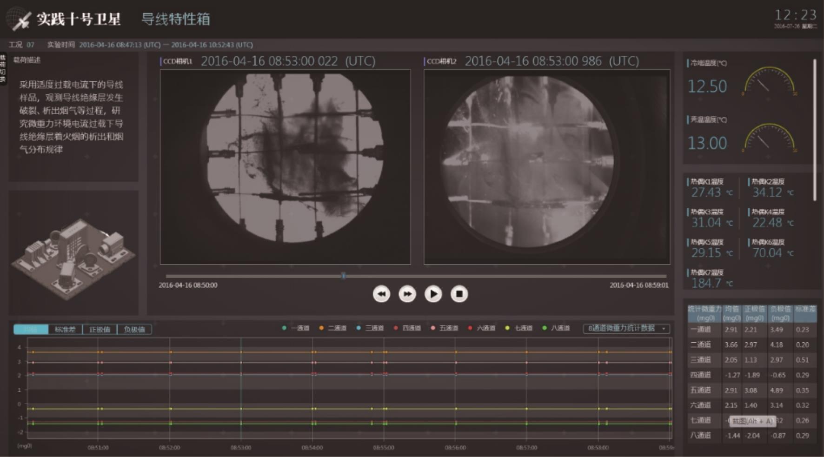Click the 12:23 clock display
This screenshot has height=457, width=824.
pos(795,14)
